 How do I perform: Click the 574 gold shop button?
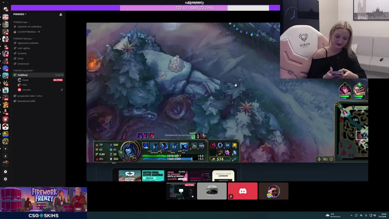(220, 159)
